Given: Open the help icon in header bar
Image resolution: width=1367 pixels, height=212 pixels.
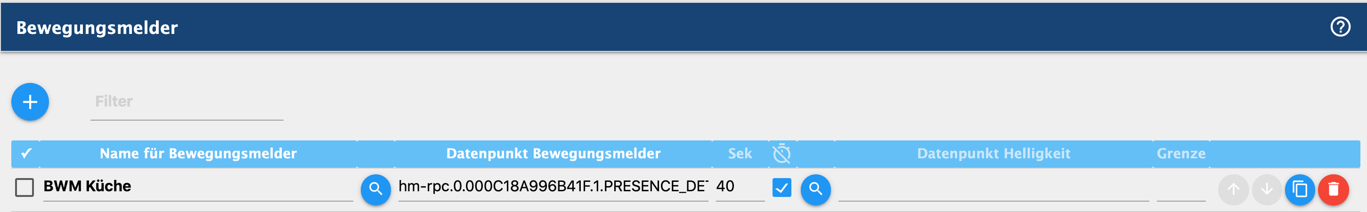Looking at the screenshot, I should tap(1340, 26).
